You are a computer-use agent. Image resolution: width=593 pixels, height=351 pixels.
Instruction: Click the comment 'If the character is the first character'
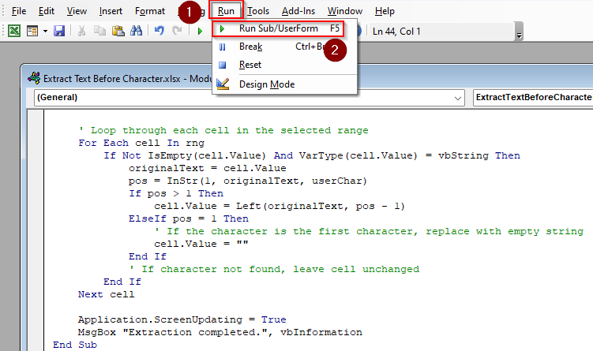pos(369,231)
